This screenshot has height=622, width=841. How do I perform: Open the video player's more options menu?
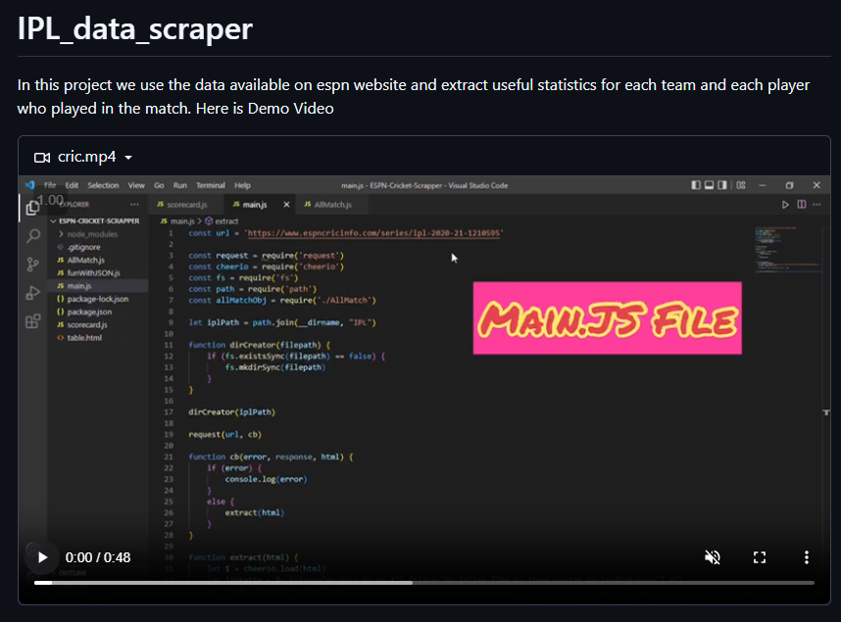806,557
